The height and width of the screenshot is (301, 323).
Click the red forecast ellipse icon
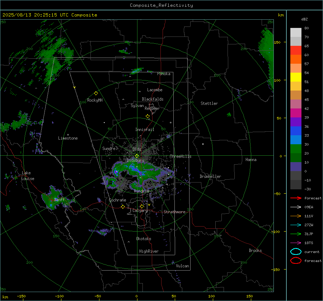point(296,261)
